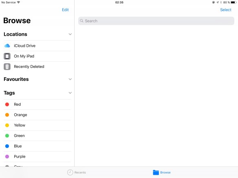Select the Purple tag dot
238x178 pixels.
(7, 156)
